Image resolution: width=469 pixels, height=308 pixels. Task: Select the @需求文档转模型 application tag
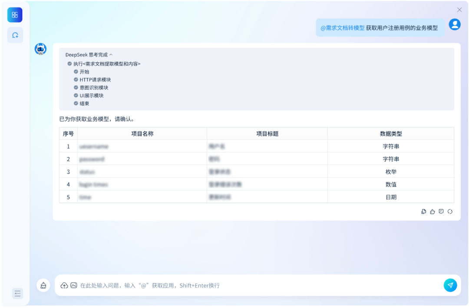pyautogui.click(x=343, y=27)
